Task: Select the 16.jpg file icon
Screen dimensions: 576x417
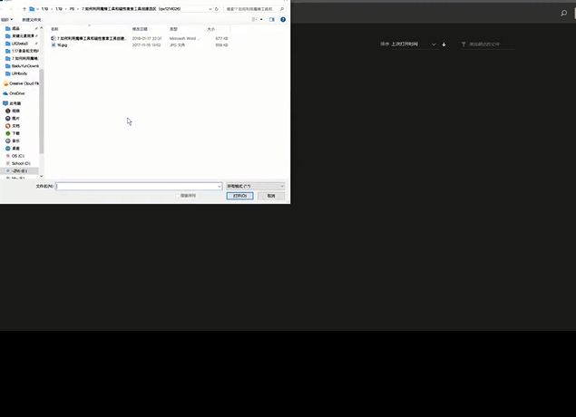Action: [54, 44]
